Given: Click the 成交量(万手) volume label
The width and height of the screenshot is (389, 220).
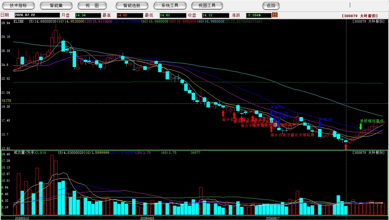Looking at the screenshot, I should pyautogui.click(x=25, y=153).
